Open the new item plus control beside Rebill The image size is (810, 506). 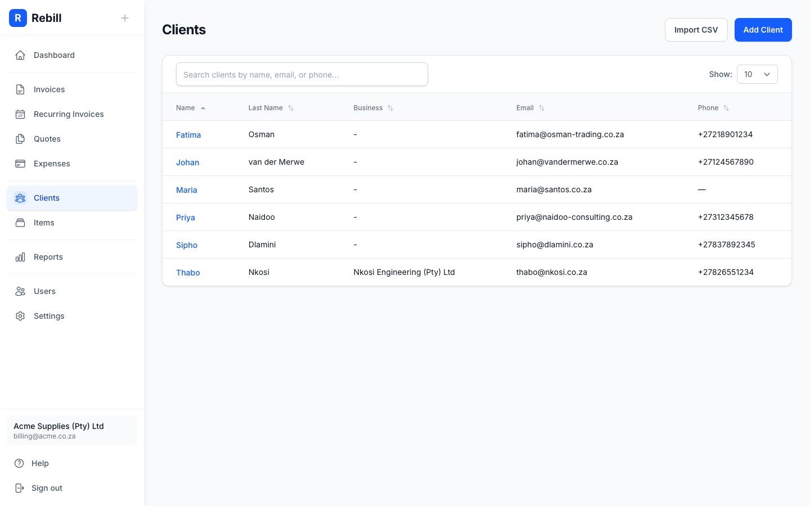tap(124, 17)
